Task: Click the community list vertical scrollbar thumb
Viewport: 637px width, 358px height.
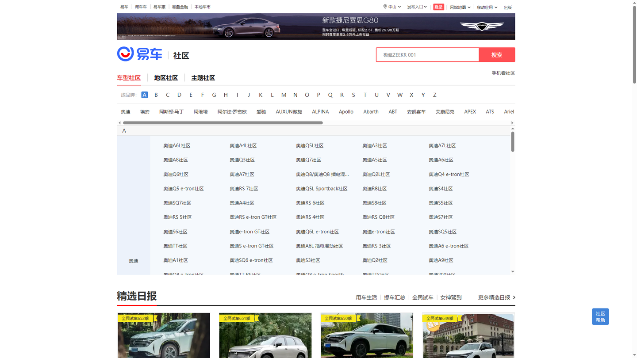Action: (513, 142)
